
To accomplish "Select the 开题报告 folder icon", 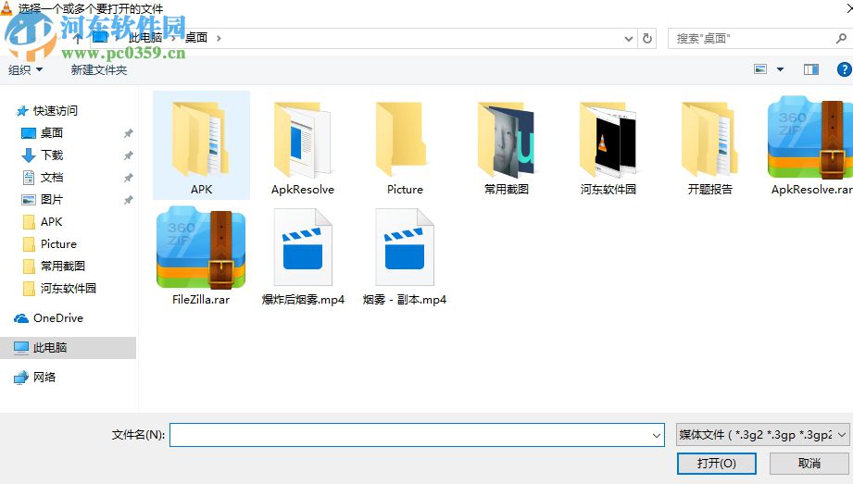I will pos(709,139).
